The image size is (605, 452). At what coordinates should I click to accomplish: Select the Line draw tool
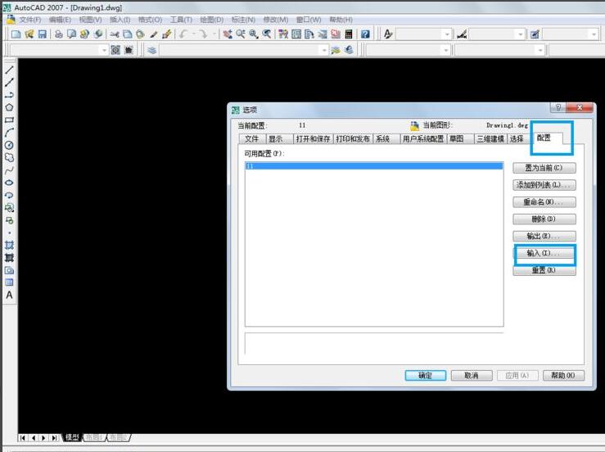click(x=9, y=70)
